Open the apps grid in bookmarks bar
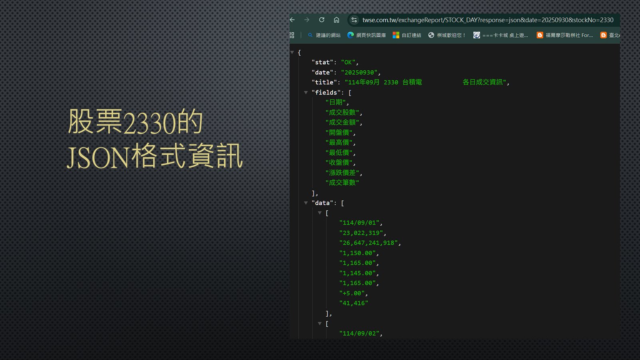This screenshot has width=640, height=360. [292, 35]
